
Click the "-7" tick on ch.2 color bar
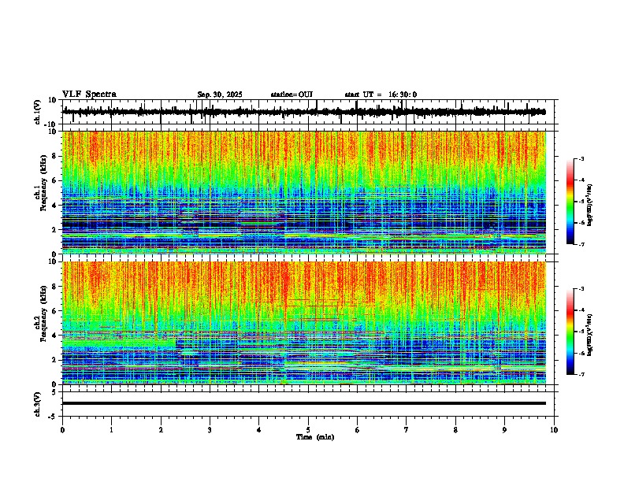click(581, 374)
